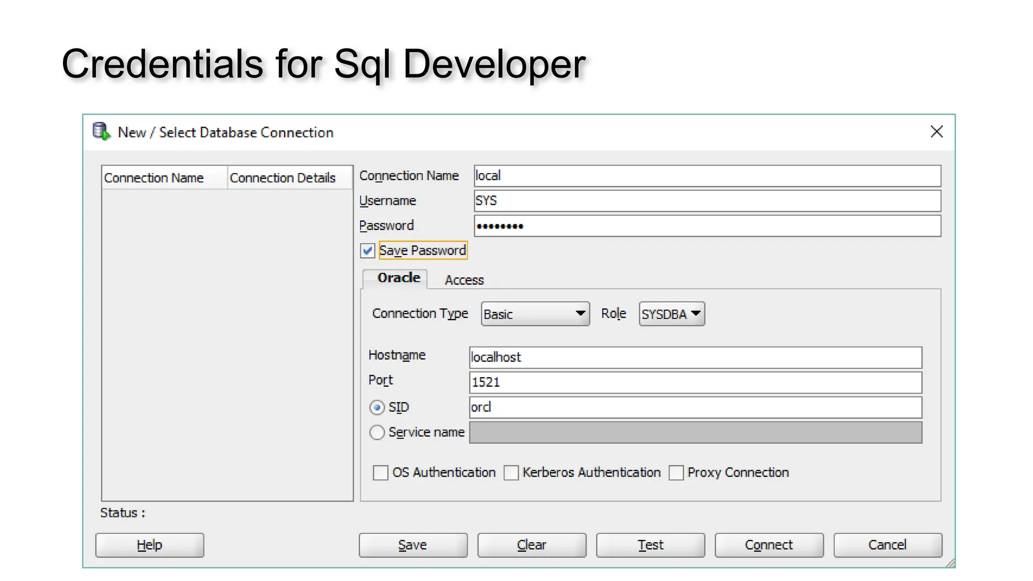Screen dimensions: 1033x581
Task: Enable OS Authentication checkbox
Action: pos(380,473)
